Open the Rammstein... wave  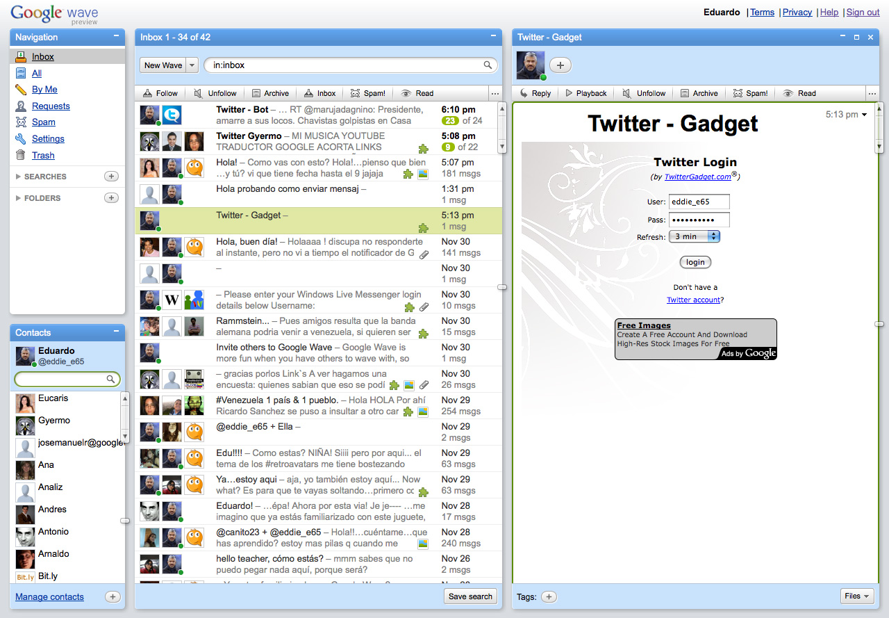[316, 327]
